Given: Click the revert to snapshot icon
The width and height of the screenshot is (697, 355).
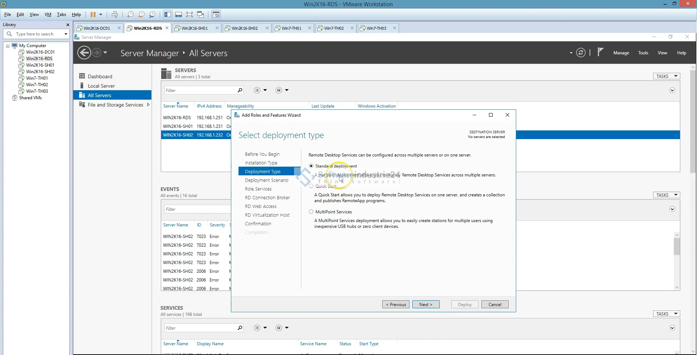Looking at the screenshot, I should click(141, 14).
